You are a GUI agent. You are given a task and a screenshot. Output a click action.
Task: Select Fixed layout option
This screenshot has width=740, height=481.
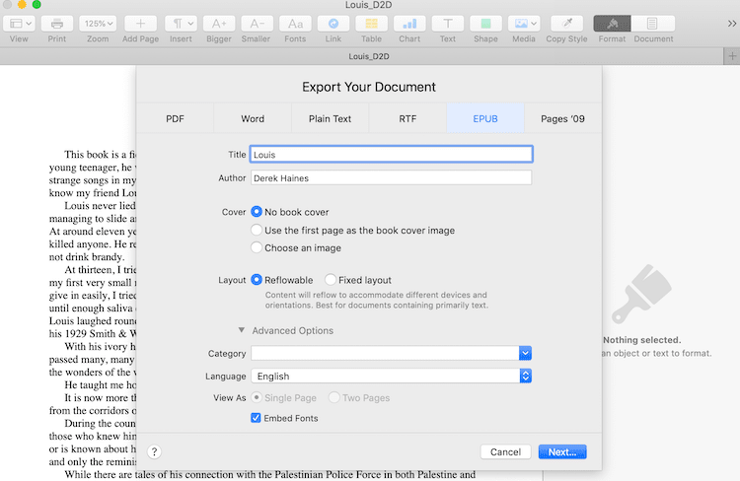click(x=331, y=280)
